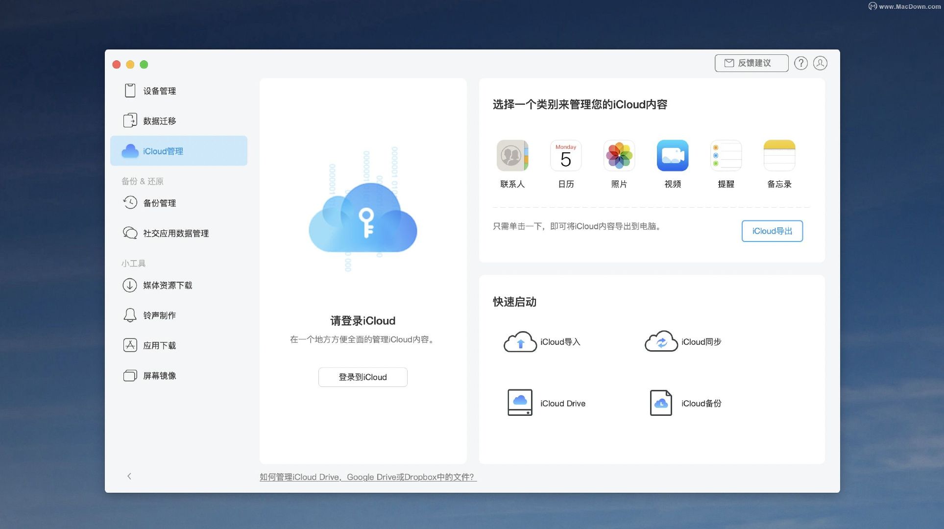Click the cloud with key illustration
Screen dimensions: 944x529
(363, 218)
